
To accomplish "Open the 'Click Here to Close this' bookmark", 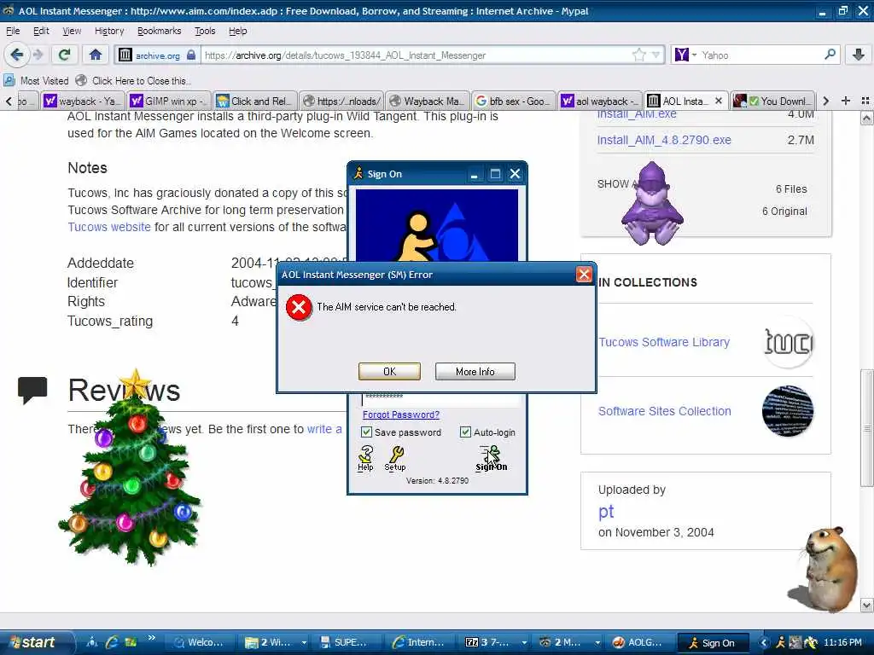I will 134,81.
